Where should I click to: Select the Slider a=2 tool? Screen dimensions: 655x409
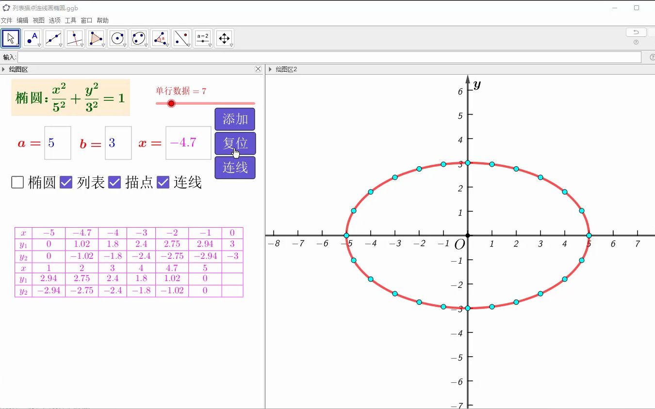coord(203,38)
